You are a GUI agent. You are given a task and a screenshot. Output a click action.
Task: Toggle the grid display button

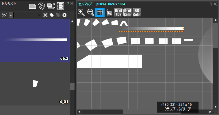100,12
